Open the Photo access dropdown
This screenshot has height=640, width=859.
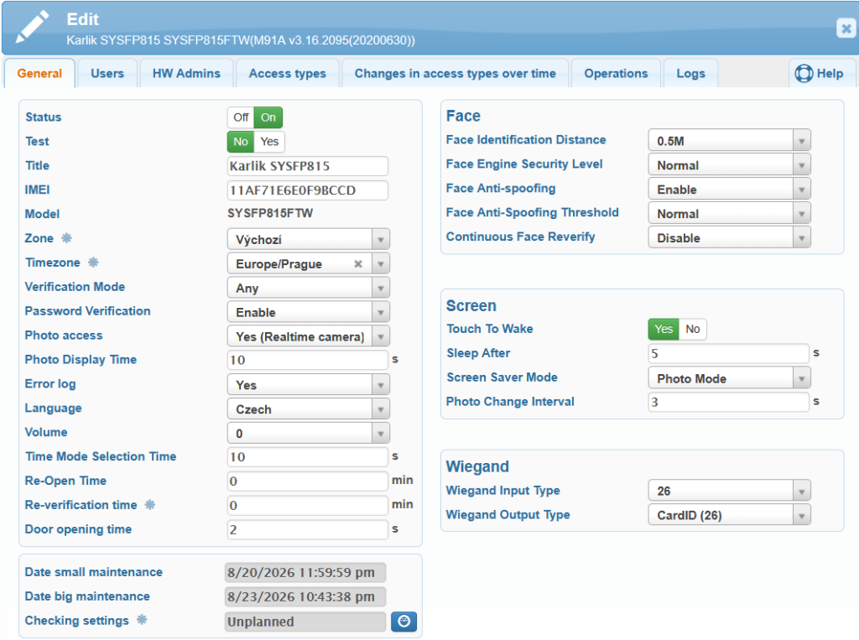point(309,336)
